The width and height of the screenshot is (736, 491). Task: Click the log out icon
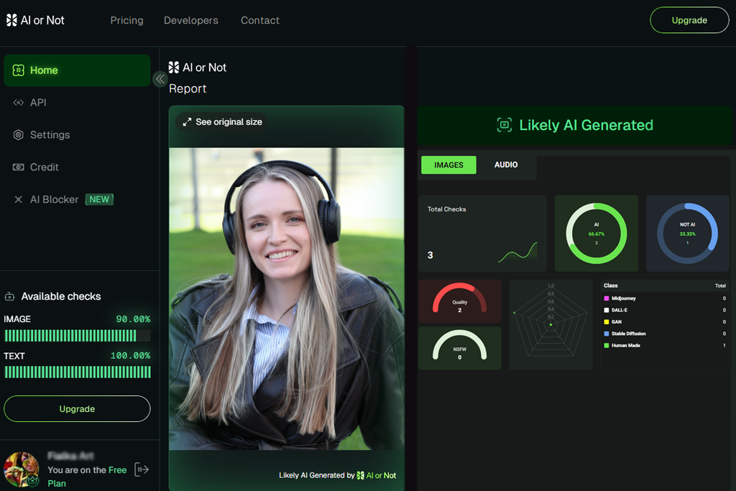click(142, 469)
